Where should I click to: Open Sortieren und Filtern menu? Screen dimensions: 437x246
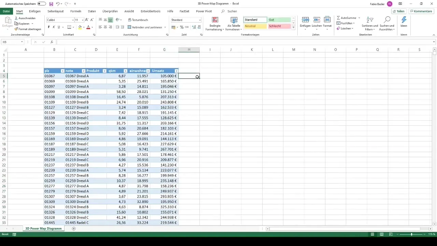370,24
